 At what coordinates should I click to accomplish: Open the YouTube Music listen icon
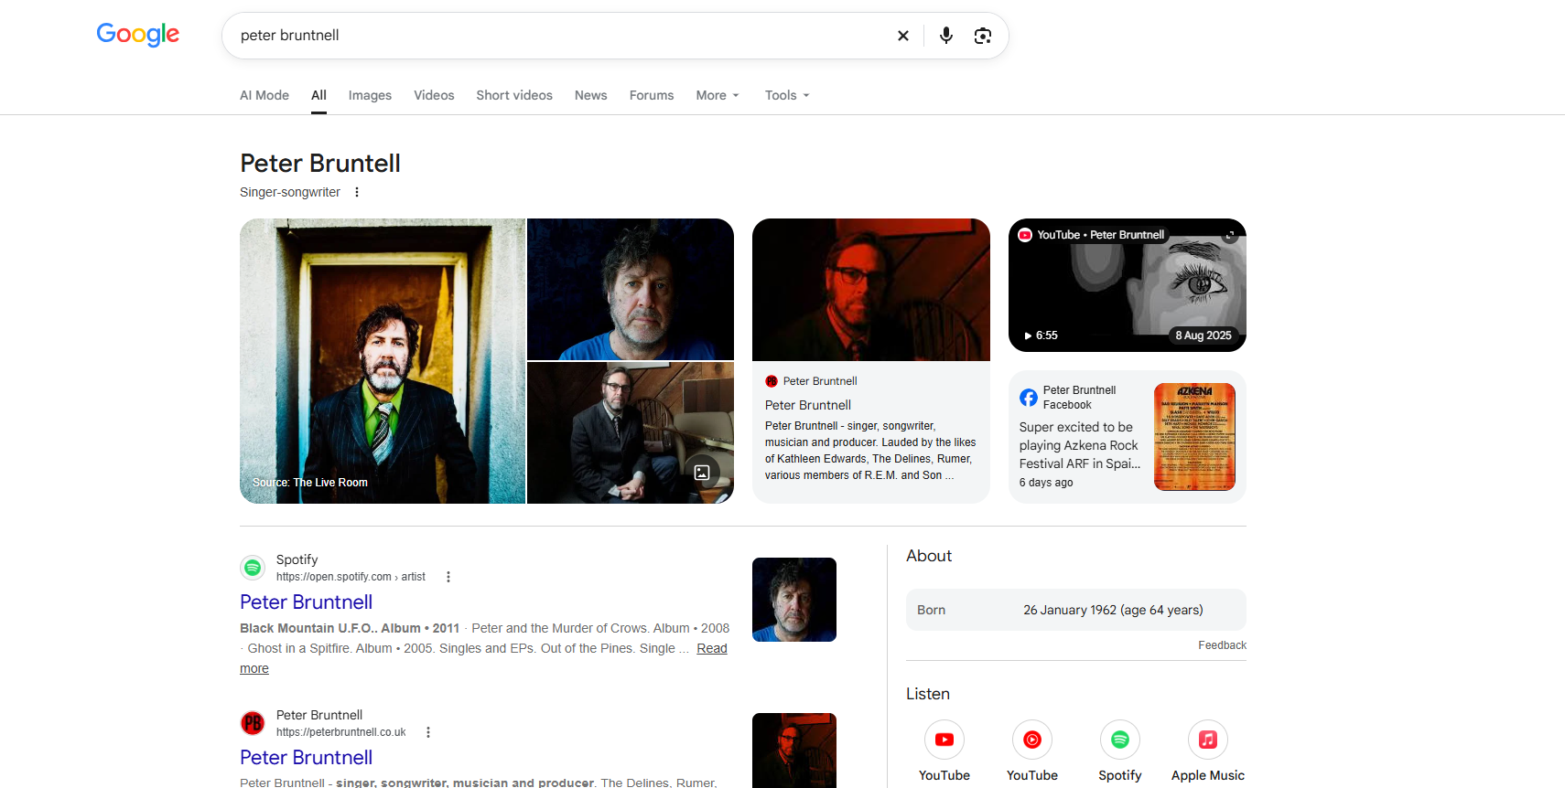[1032, 740]
